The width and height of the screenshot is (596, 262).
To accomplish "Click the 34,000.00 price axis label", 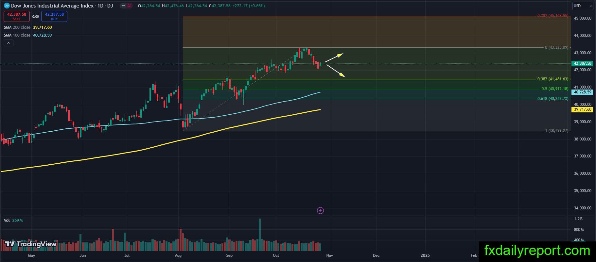I will click(x=583, y=208).
